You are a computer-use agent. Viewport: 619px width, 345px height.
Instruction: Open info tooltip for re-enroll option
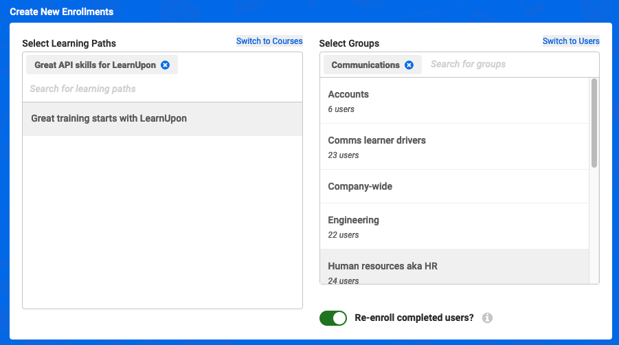point(487,318)
